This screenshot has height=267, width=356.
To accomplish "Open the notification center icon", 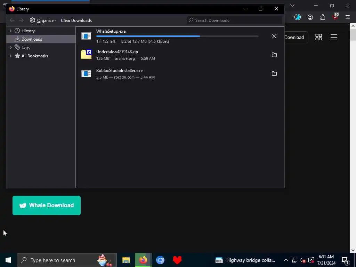I will [345, 260].
